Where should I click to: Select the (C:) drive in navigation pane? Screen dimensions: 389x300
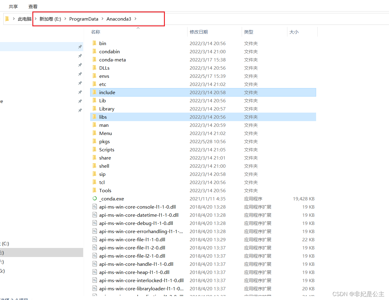tap(5, 243)
